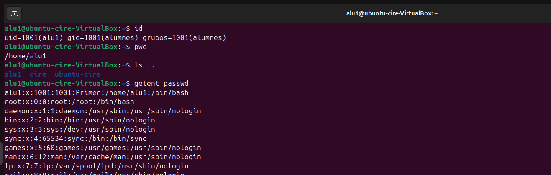551x175 pixels.
Task: Click the games passwd entry line
Action: pos(103,147)
